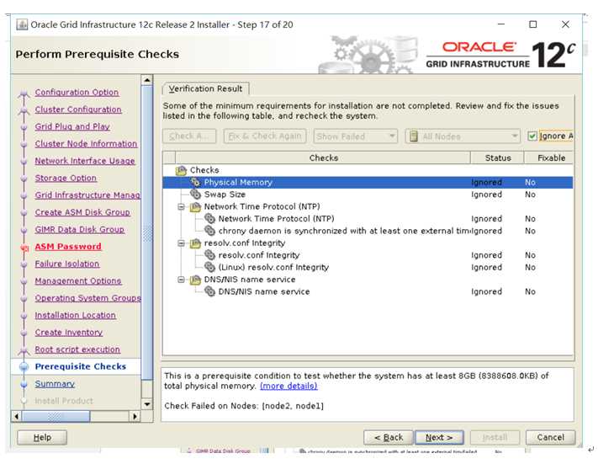
Task: Click the Back button
Action: click(x=389, y=438)
